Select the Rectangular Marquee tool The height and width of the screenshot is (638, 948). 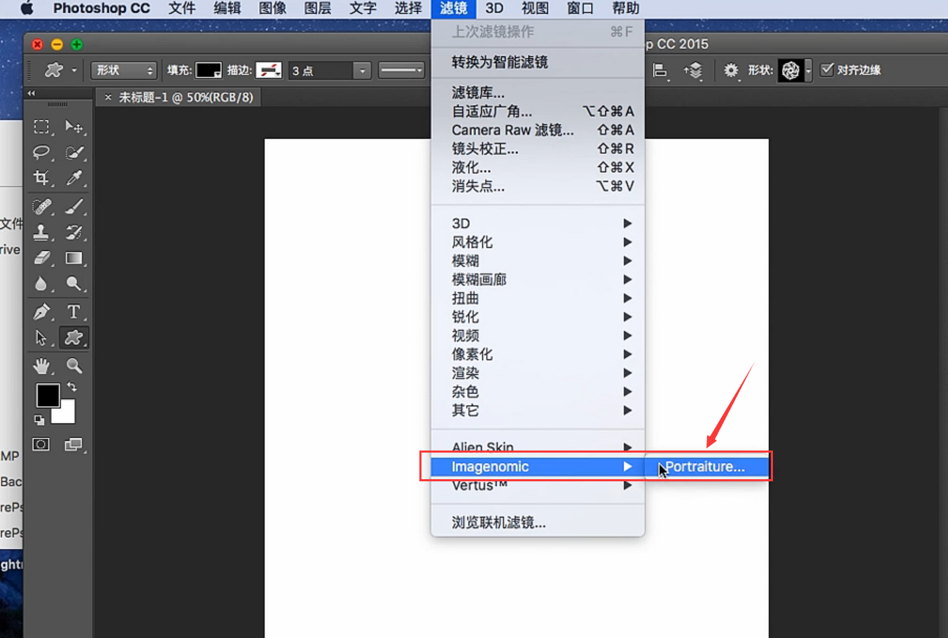(41, 127)
